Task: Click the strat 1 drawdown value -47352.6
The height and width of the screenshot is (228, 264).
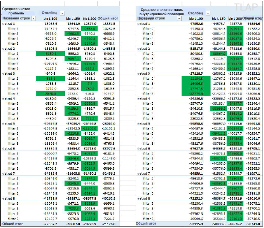Action: (x=196, y=24)
